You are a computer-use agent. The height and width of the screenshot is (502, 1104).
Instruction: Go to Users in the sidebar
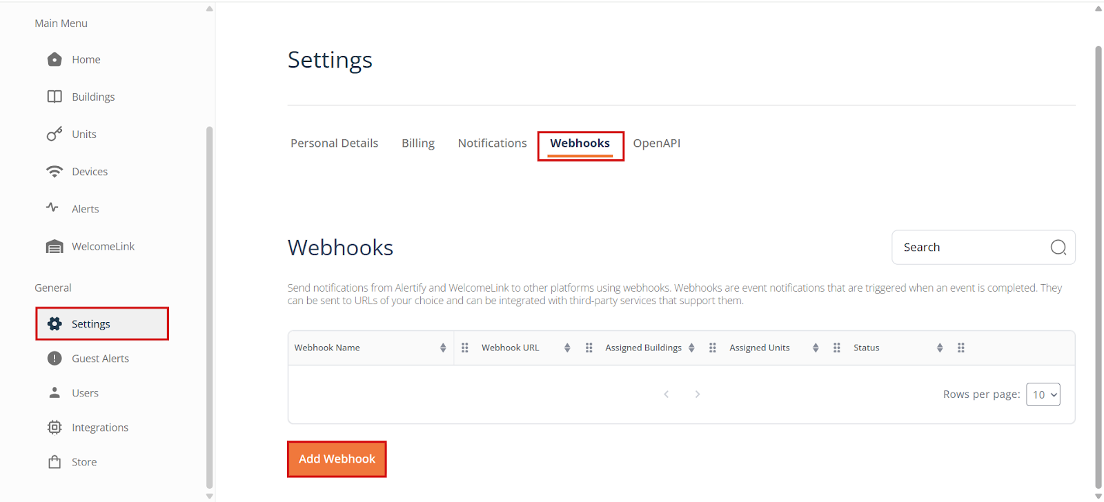[85, 393]
